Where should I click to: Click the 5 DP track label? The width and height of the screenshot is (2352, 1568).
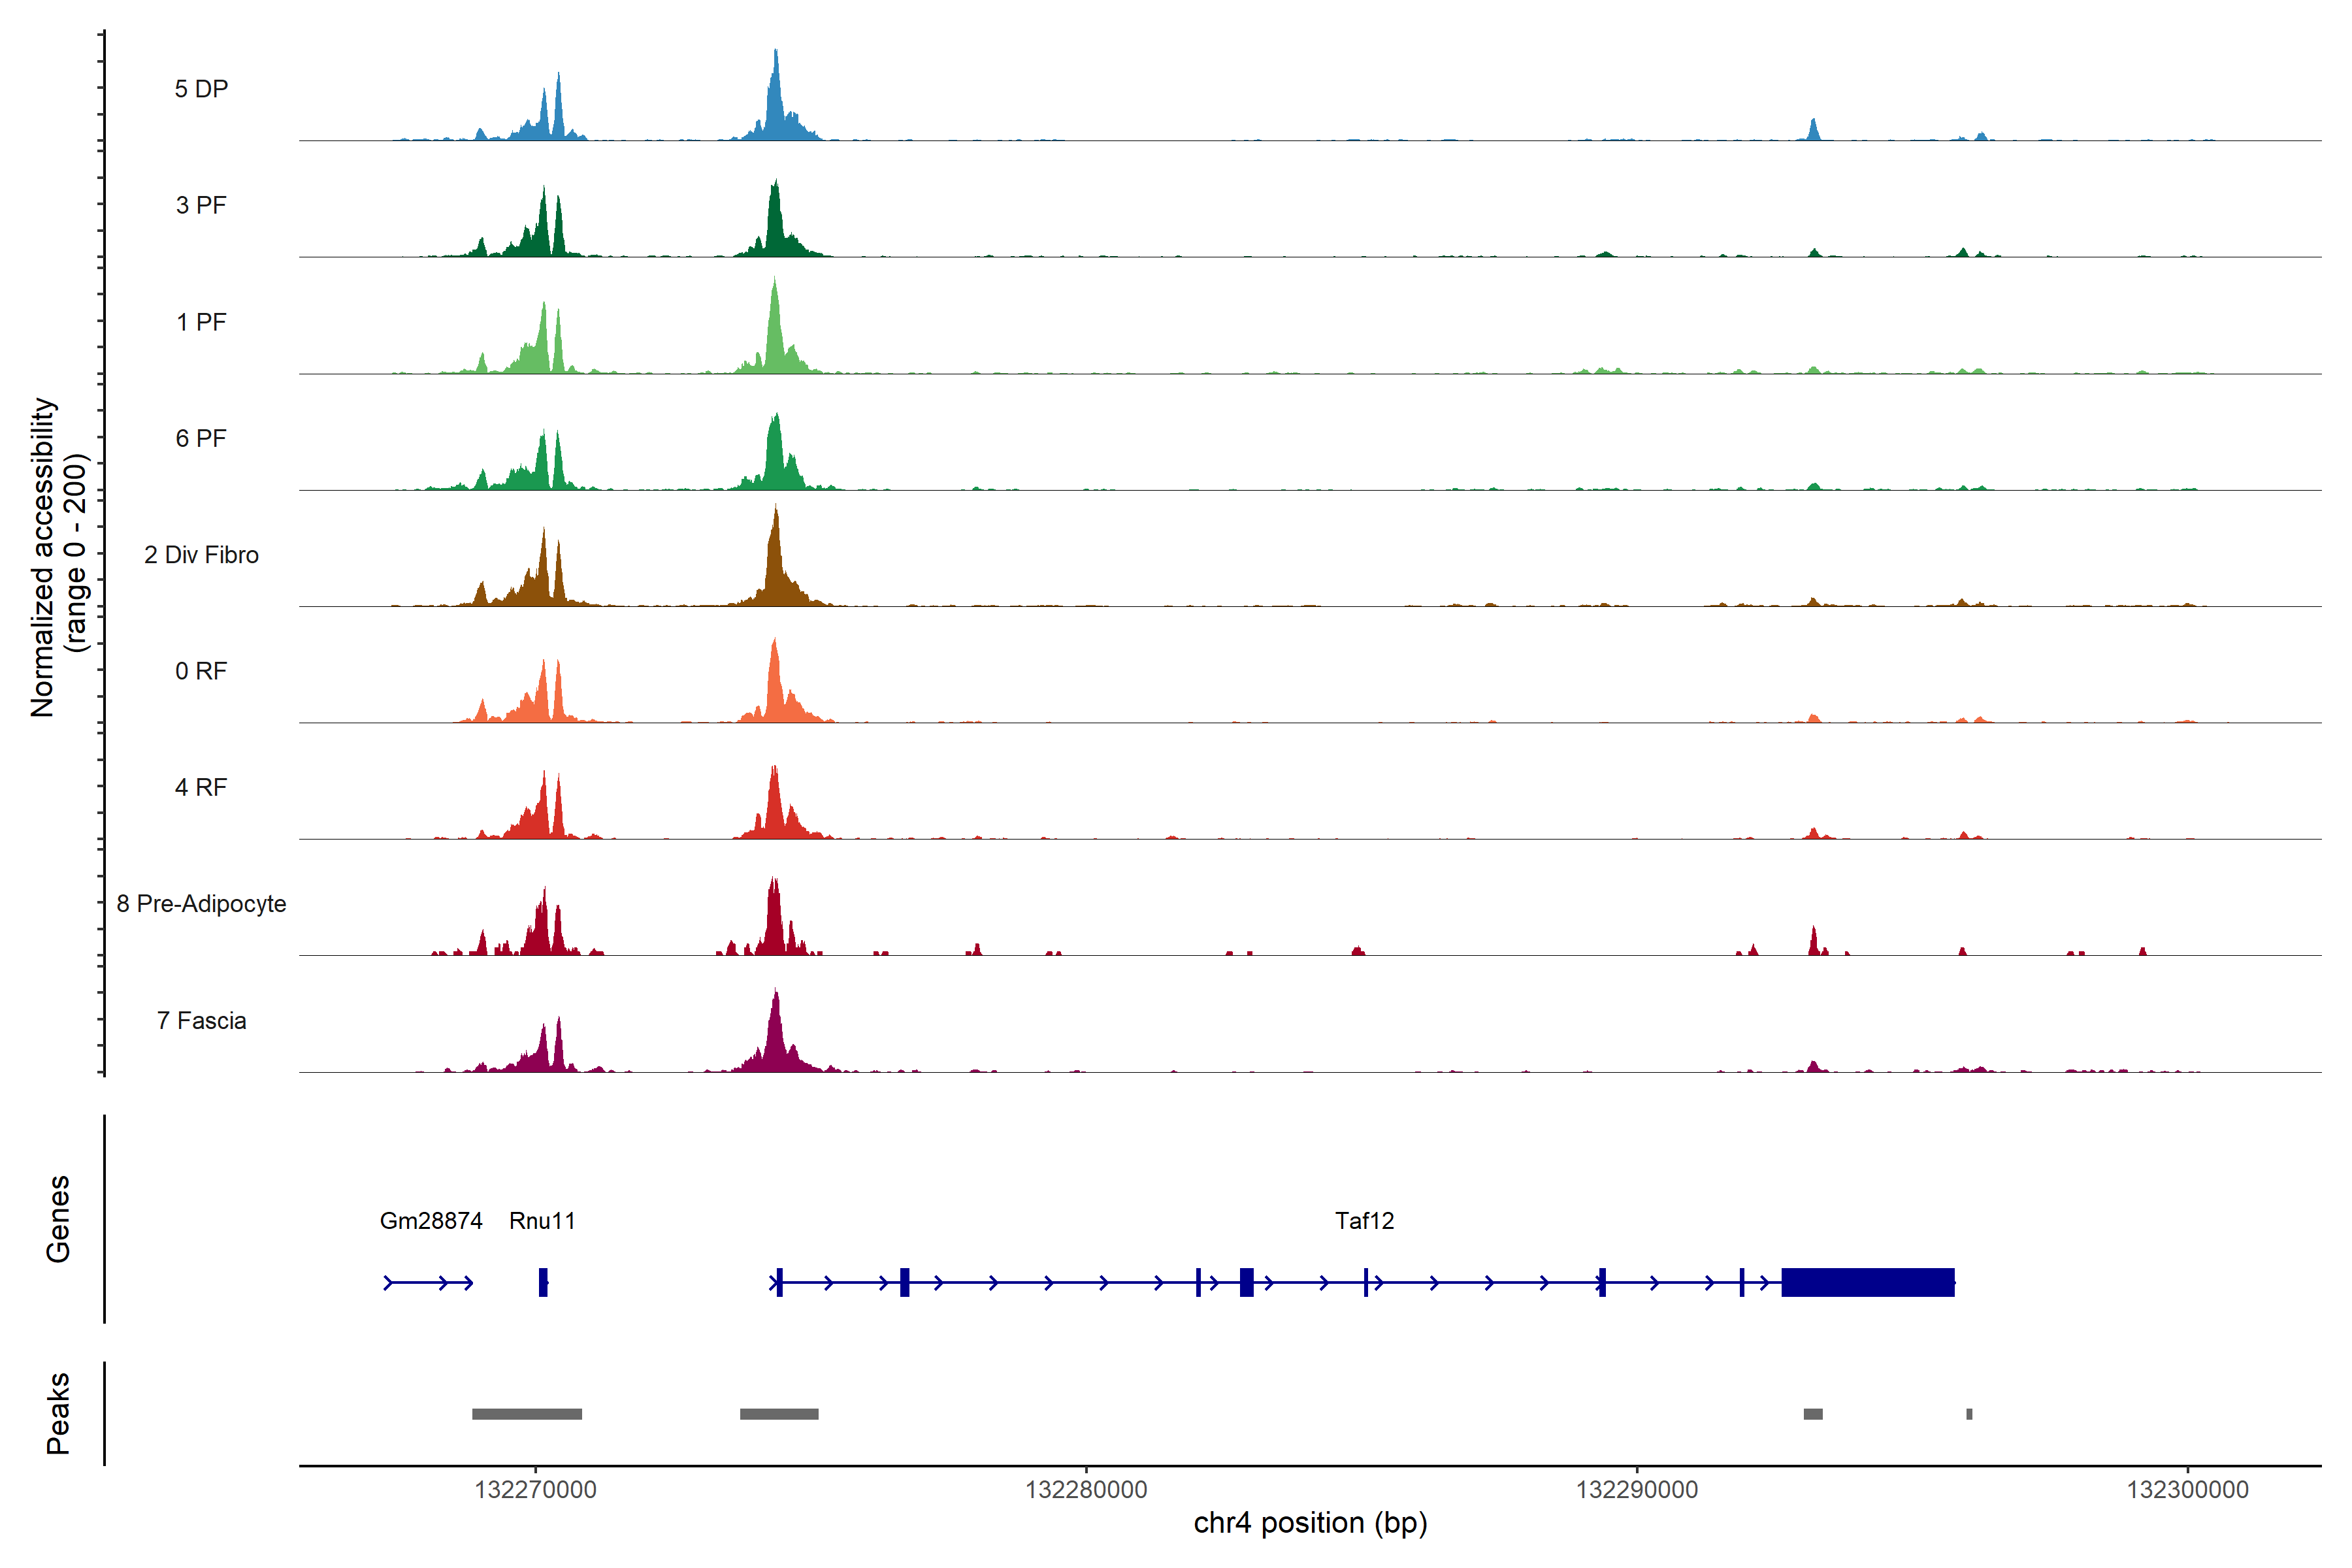pos(201,89)
